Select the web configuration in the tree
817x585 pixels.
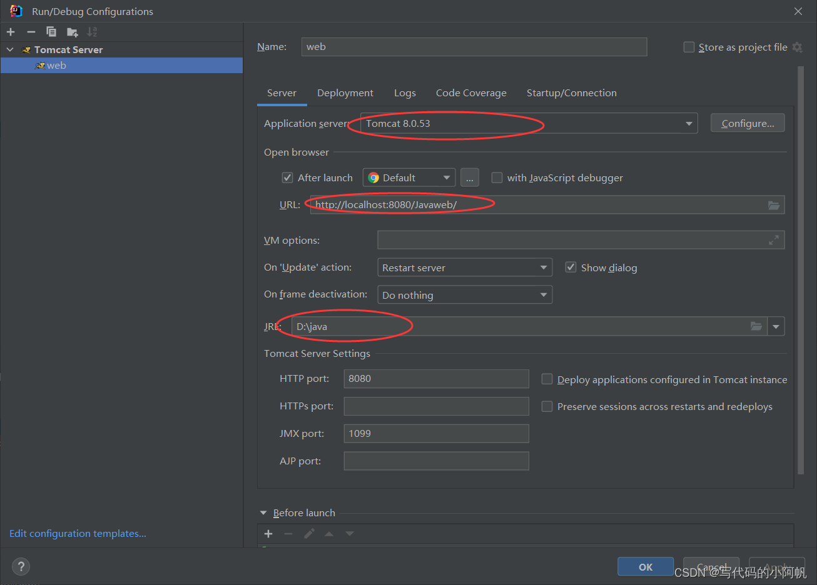click(x=121, y=66)
